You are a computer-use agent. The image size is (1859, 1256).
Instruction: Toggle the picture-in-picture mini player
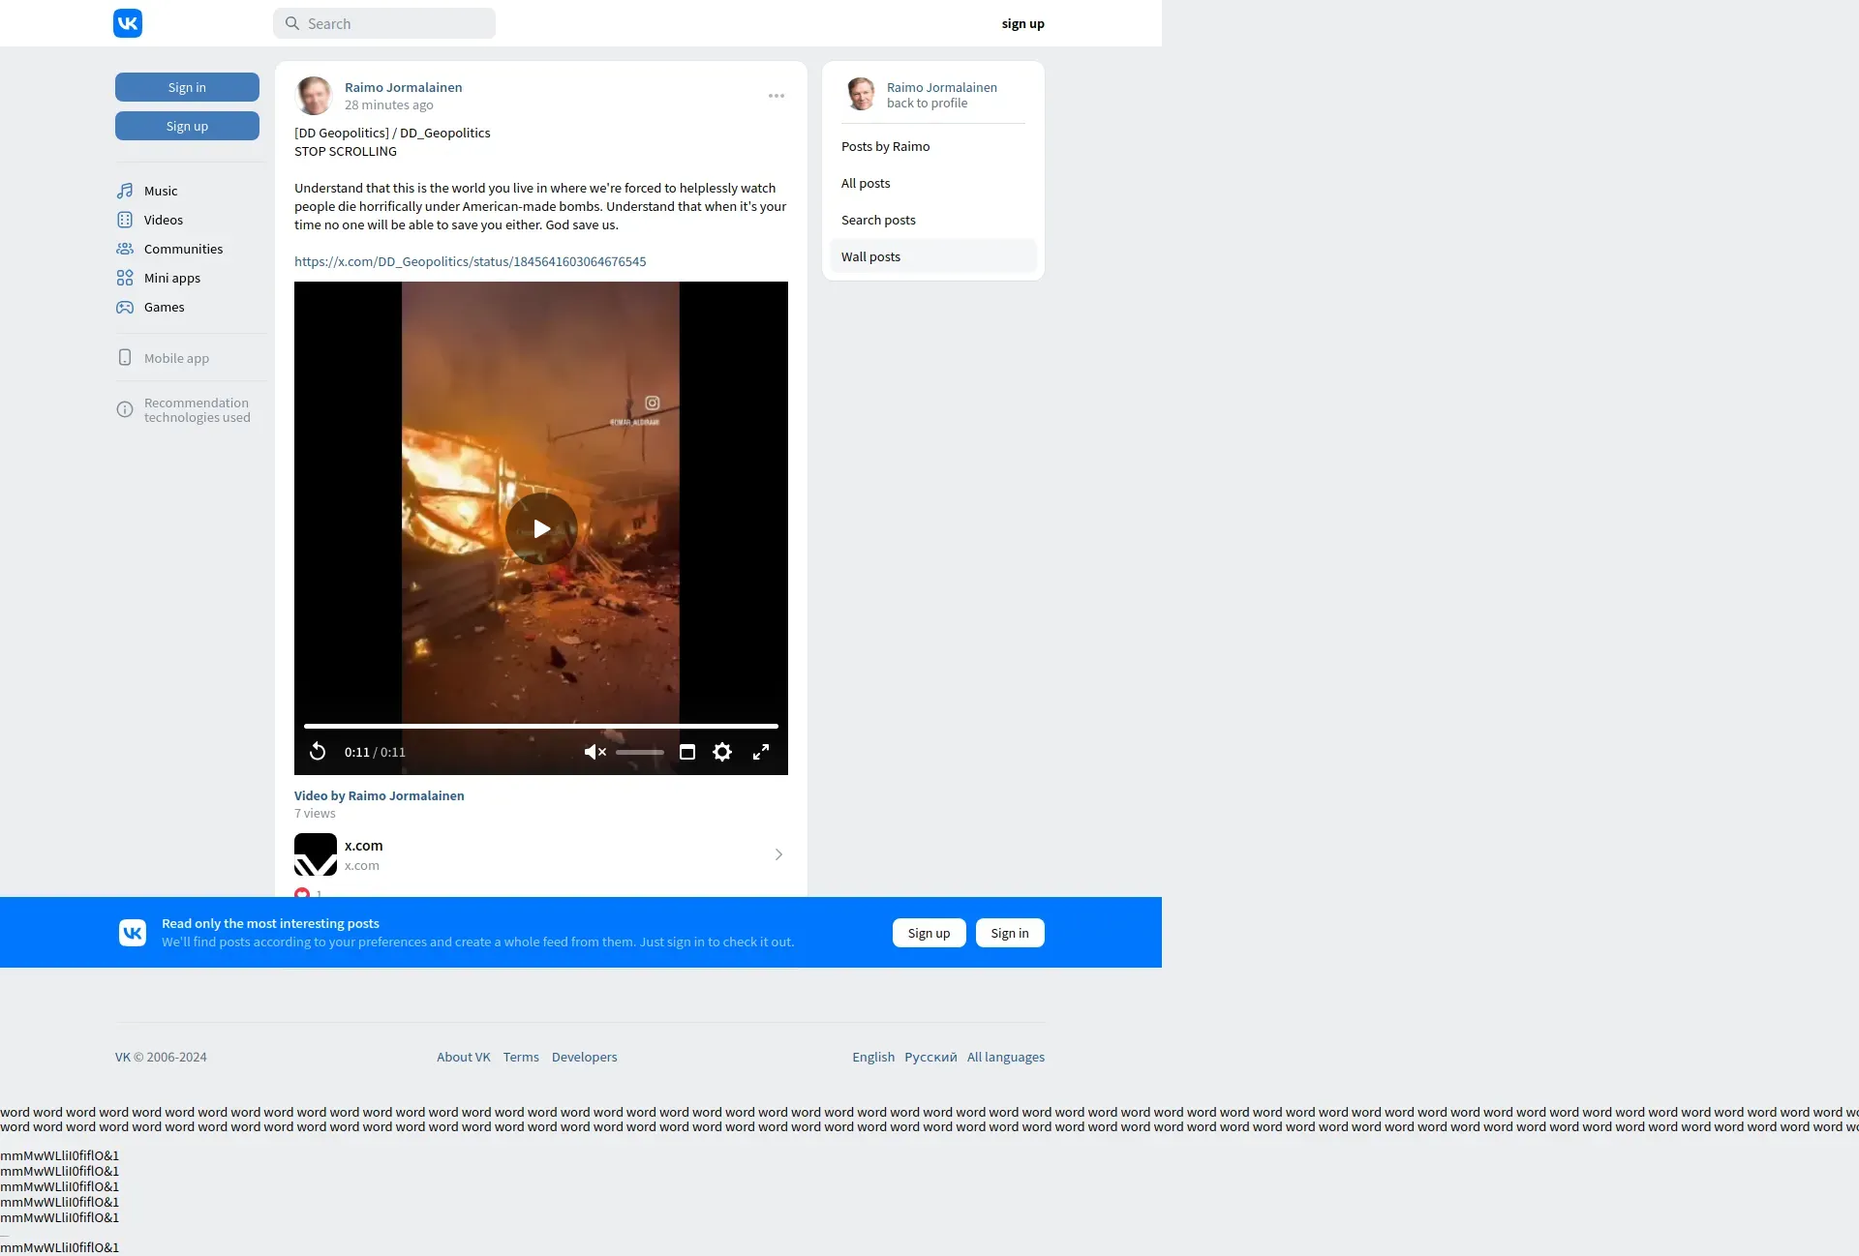[687, 752]
